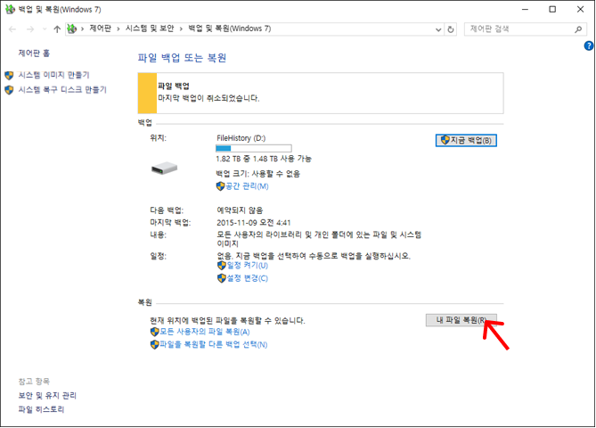Click the control panel icon in the address bar

tap(71, 29)
